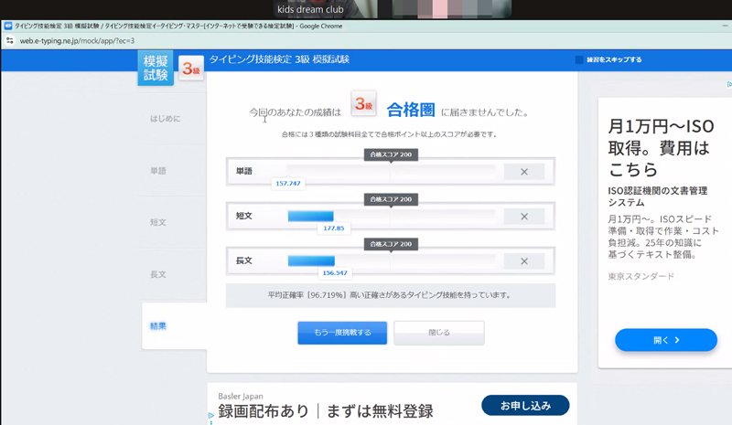Click the 合格スコア 200 marker above 単語
Viewport: 732px width, 425px height.
[x=392, y=154]
